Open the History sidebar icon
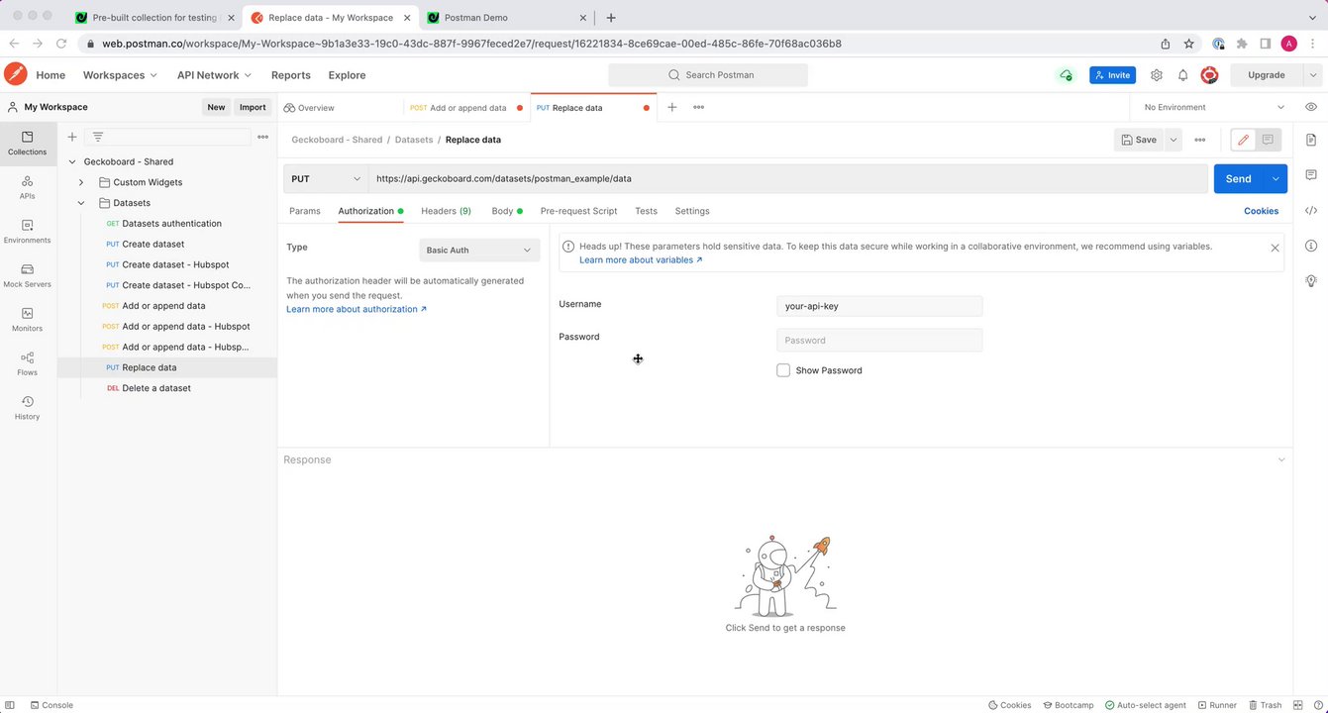The height and width of the screenshot is (713, 1328). pos(27,407)
